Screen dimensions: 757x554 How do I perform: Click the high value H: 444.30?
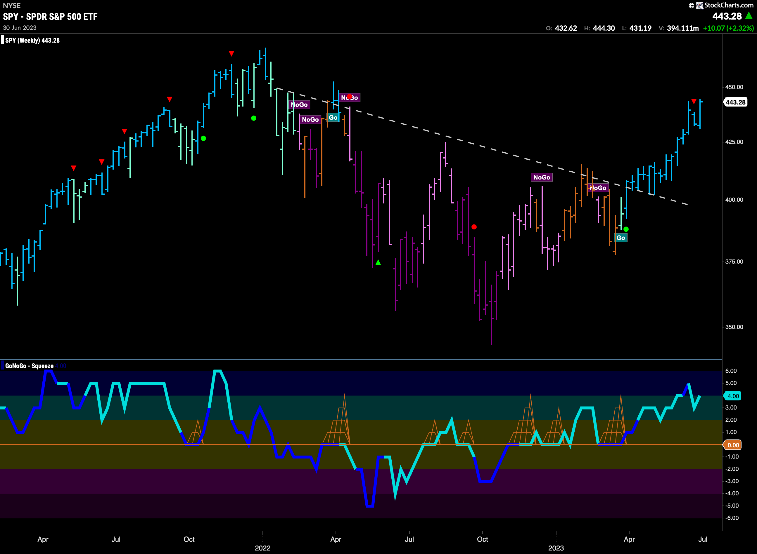tap(599, 28)
